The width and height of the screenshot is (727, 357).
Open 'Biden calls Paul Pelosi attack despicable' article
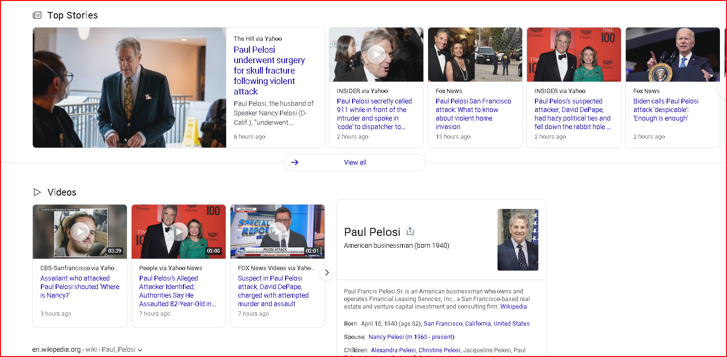point(666,110)
